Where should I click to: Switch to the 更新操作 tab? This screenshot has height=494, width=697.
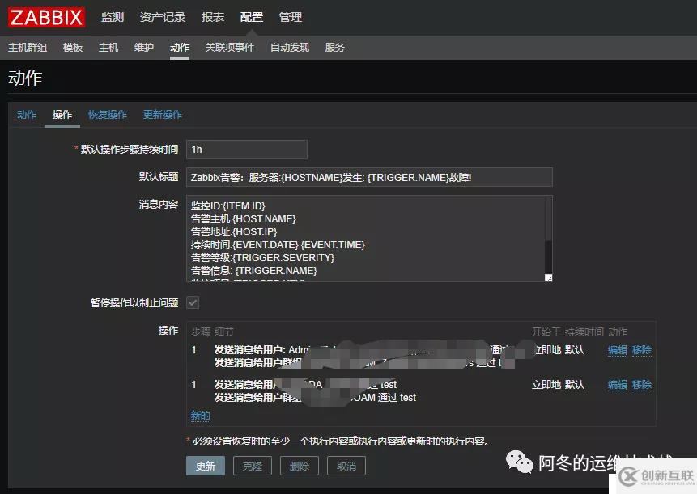(x=163, y=115)
